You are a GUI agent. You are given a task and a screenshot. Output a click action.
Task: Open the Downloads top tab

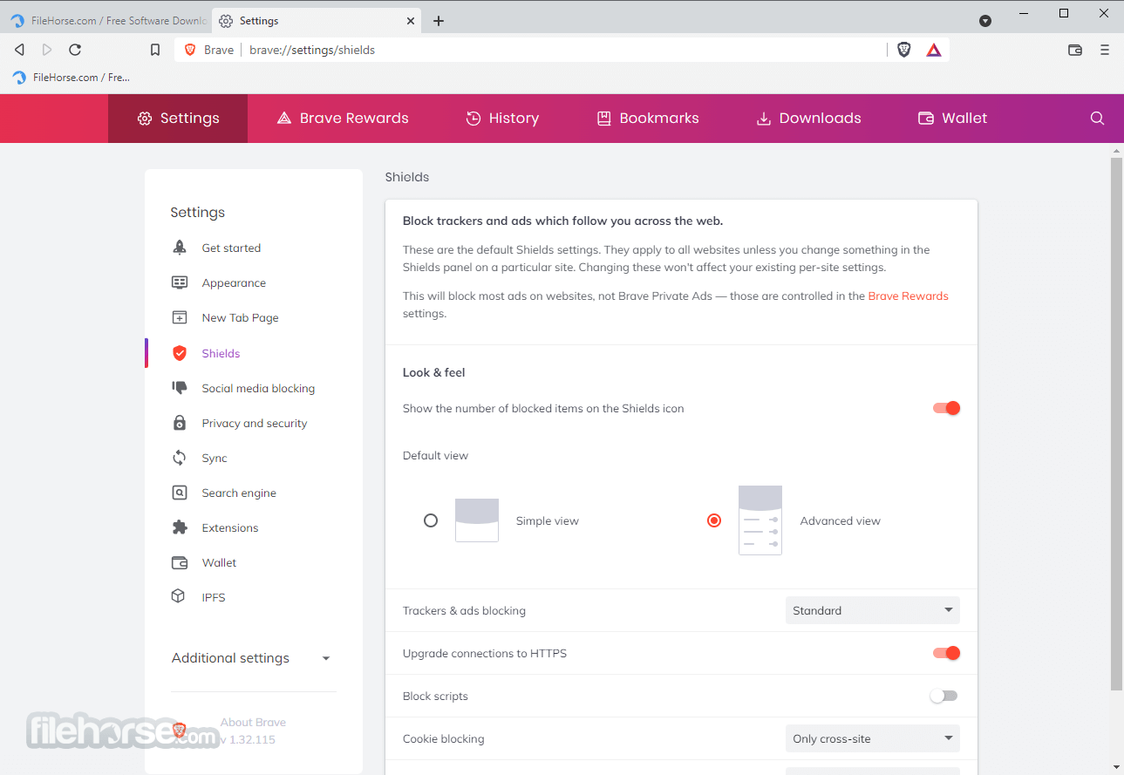pos(808,119)
